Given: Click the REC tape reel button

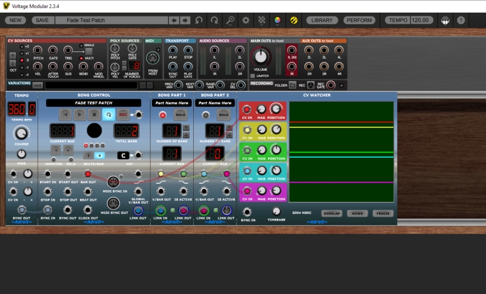Looking at the screenshot, I should (310, 85).
